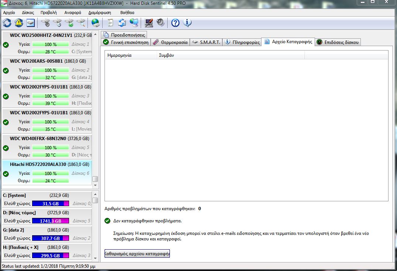Open the Αναφορά menu
The height and width of the screenshot is (271, 397).
(73, 13)
